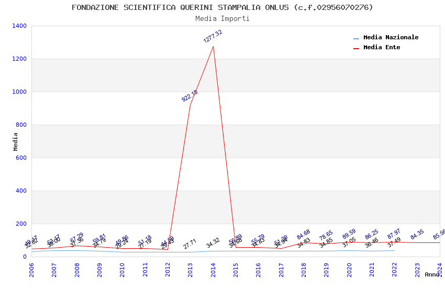Click the x-axis year 2010
Viewport: 445px width, 288px height.
(x=122, y=270)
